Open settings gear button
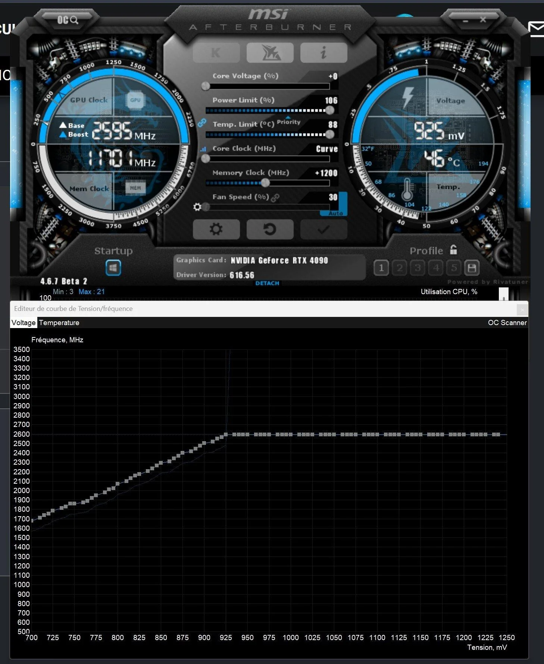 click(x=216, y=229)
